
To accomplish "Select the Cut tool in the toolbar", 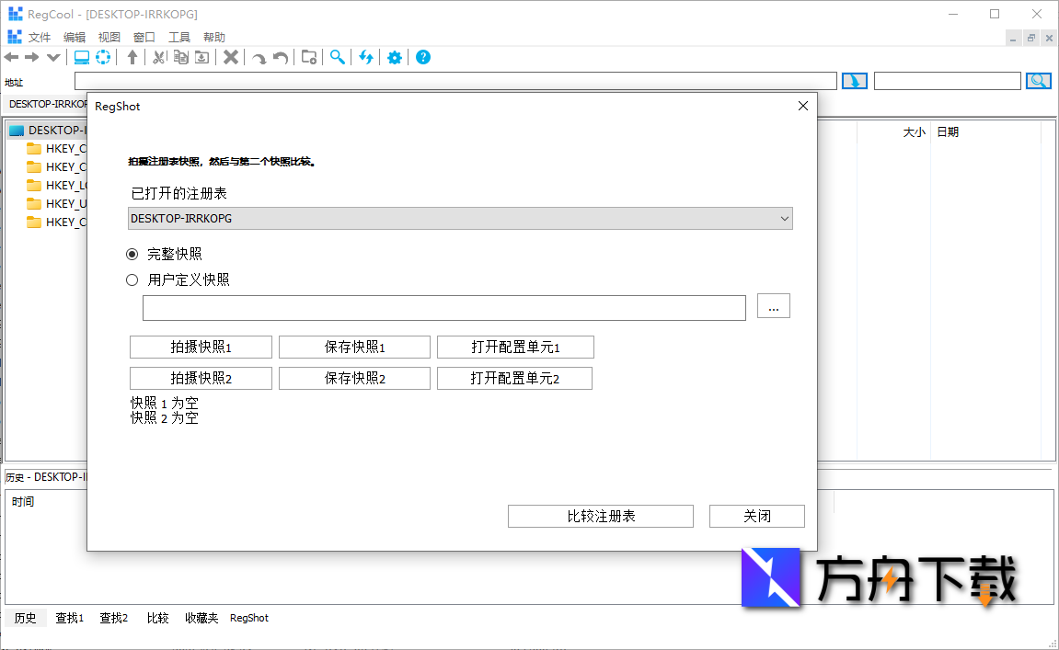I will (x=159, y=57).
